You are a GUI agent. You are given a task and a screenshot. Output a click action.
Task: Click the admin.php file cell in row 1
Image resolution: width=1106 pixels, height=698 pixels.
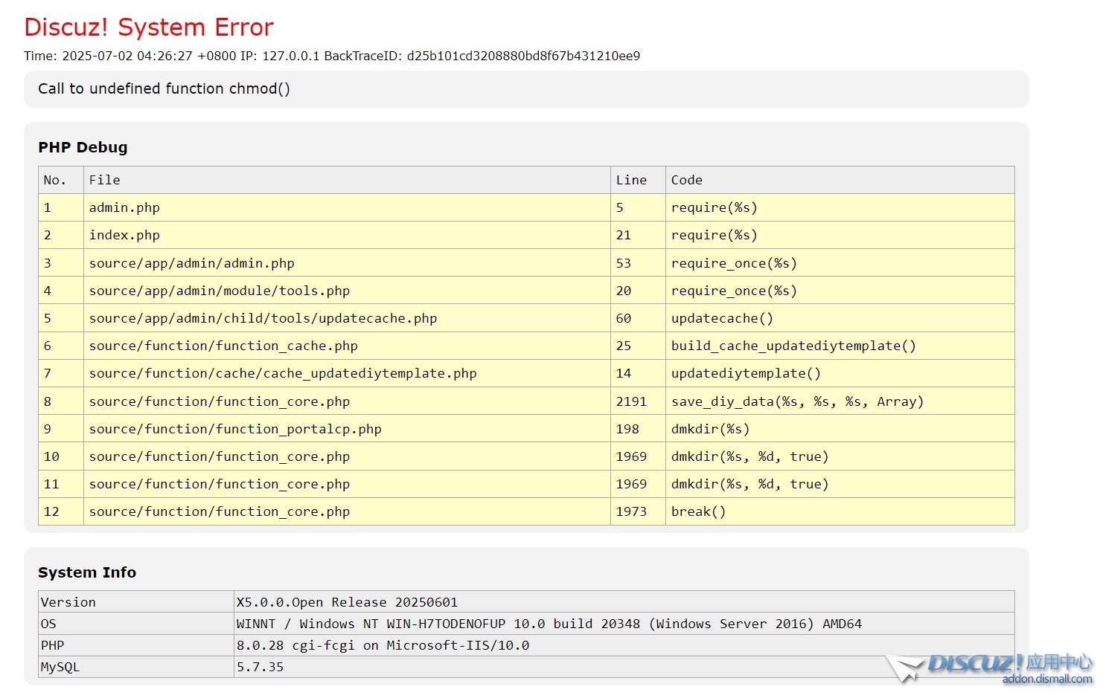(x=347, y=207)
